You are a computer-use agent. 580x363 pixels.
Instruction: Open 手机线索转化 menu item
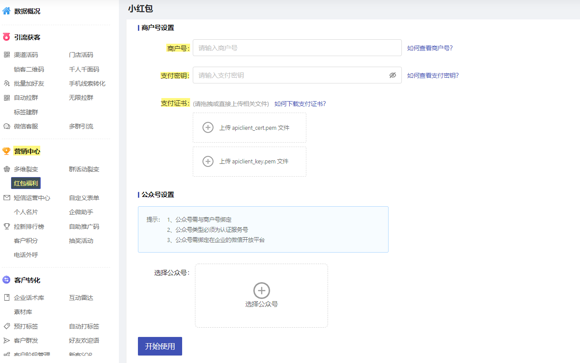coord(87,83)
